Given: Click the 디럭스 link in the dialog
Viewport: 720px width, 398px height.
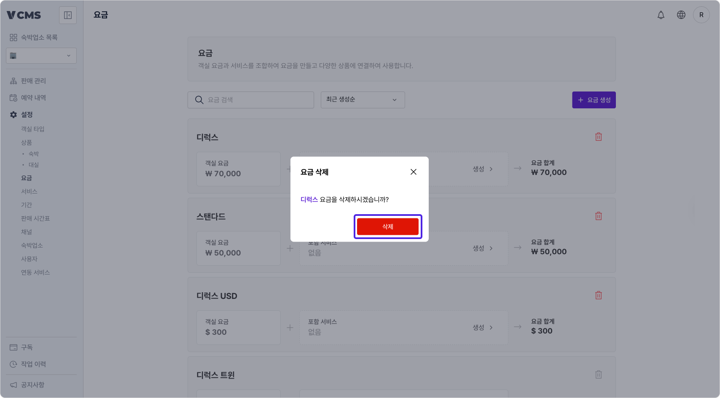Looking at the screenshot, I should 309,199.
